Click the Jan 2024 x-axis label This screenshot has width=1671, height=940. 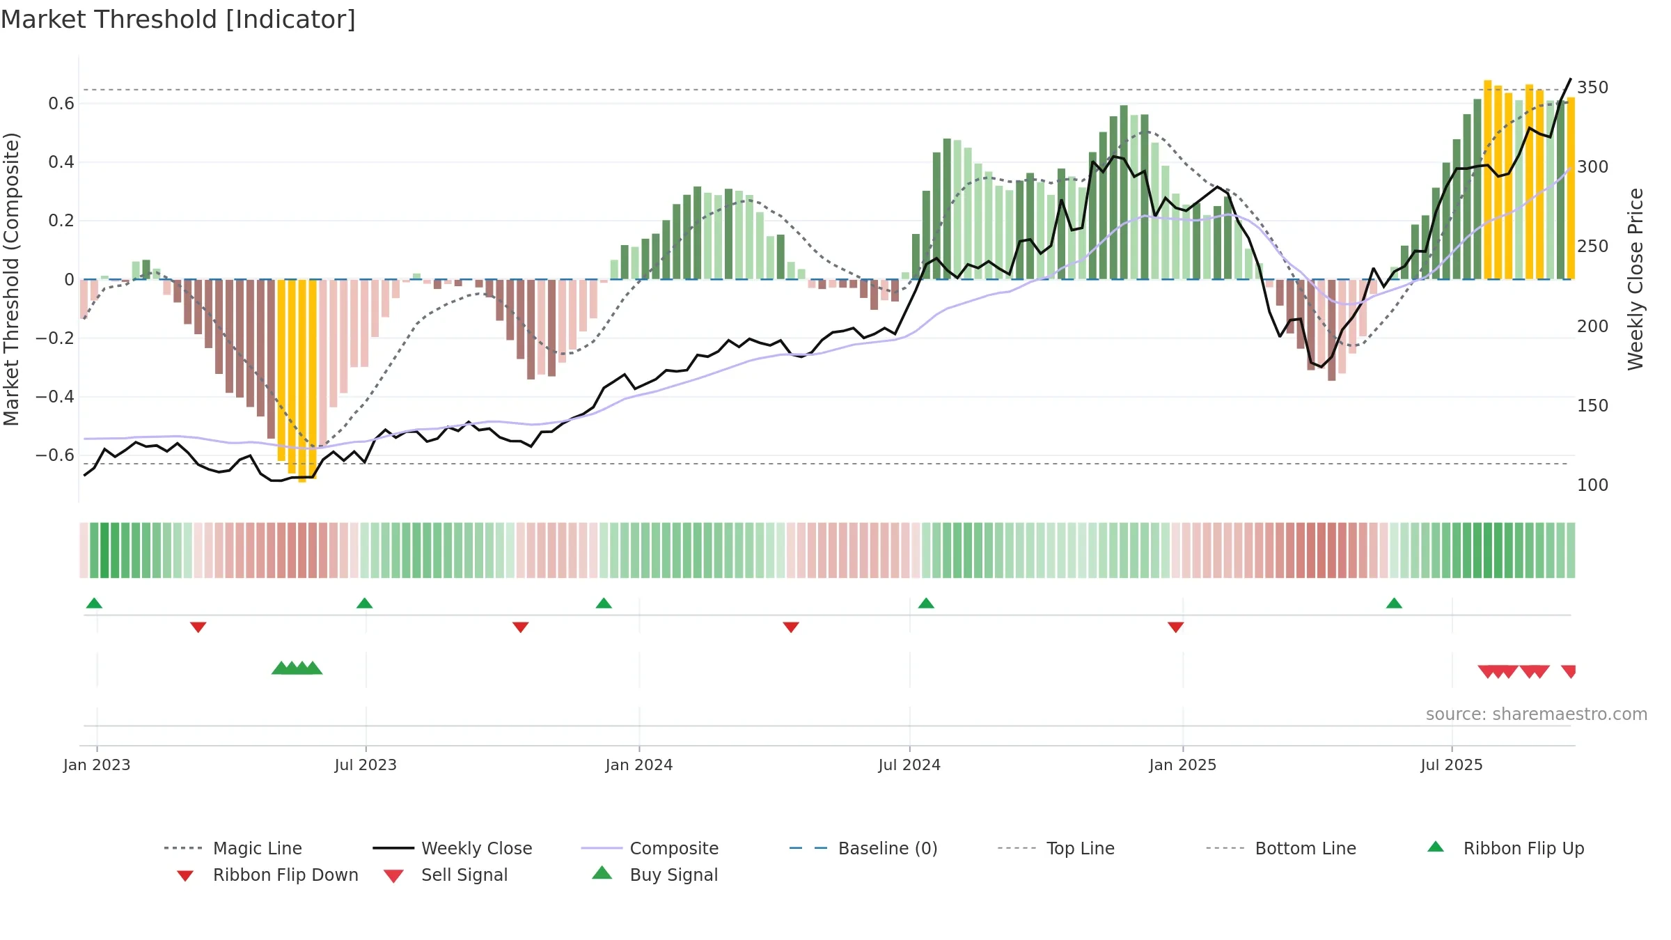coord(639,765)
